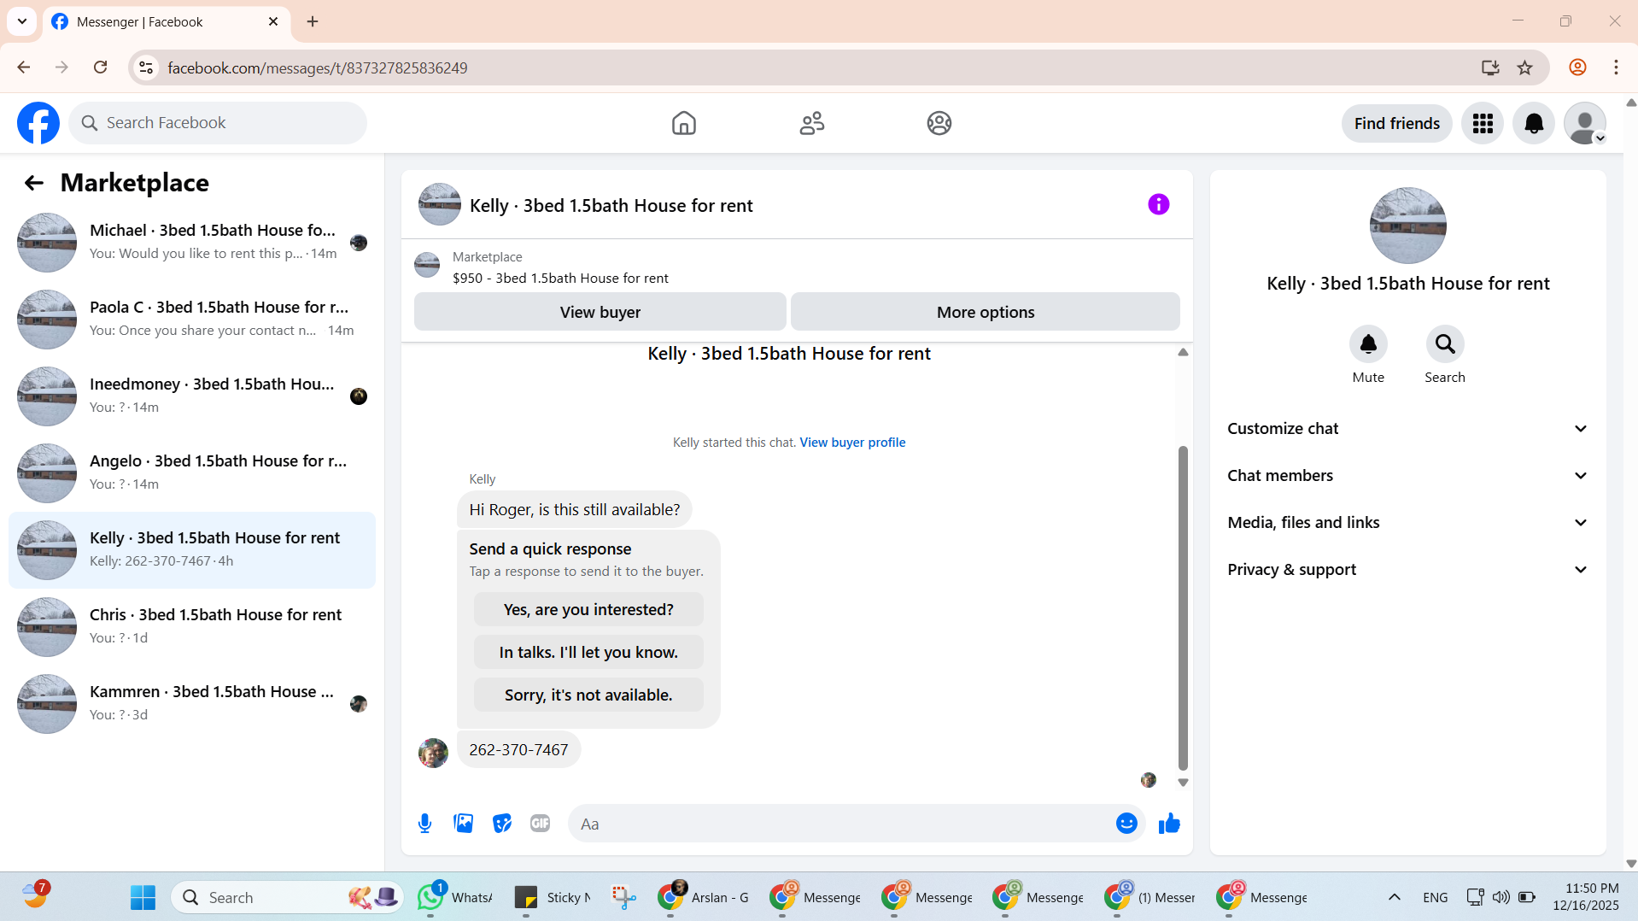Click the Find friends button
Viewport: 1638px width, 921px height.
1396,123
